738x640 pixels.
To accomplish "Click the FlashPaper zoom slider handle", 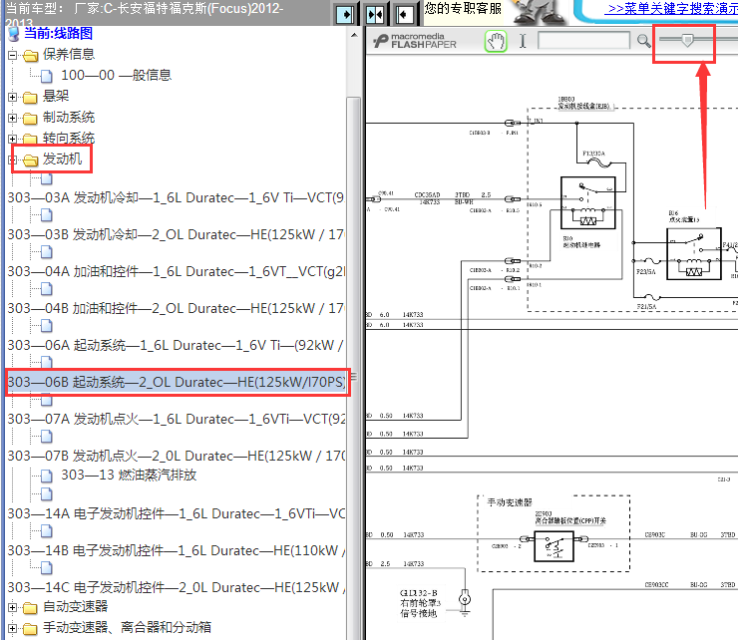I will 687,40.
